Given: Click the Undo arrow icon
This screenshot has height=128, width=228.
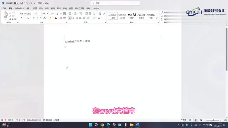Looking at the screenshot, I should (25, 3).
